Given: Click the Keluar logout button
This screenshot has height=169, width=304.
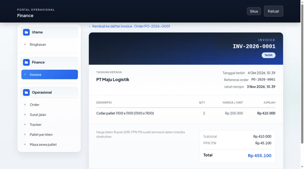Looking at the screenshot, I should tap(273, 11).
